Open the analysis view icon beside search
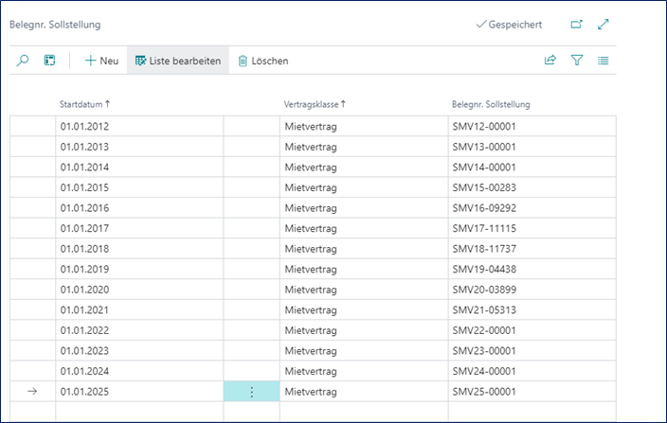The height and width of the screenshot is (423, 667). click(x=50, y=61)
